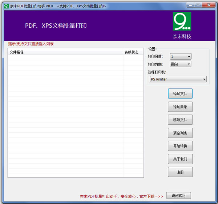Click the 添加文件 button
The image size is (218, 204).
tap(180, 94)
